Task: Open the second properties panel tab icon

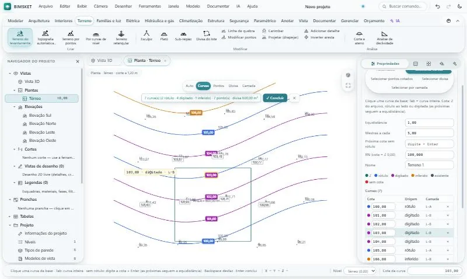Action: (416, 64)
